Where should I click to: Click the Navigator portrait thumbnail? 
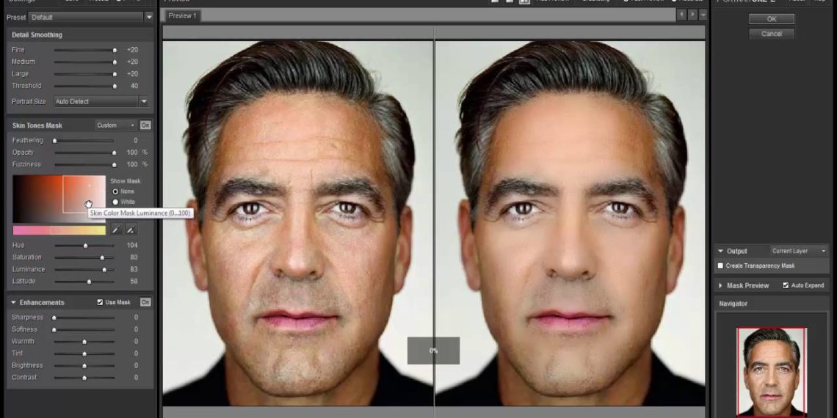point(772,372)
